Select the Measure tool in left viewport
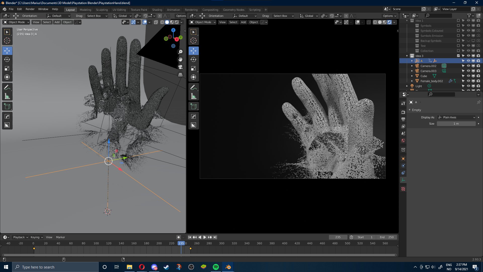This screenshot has height=272, width=483. tap(7, 96)
